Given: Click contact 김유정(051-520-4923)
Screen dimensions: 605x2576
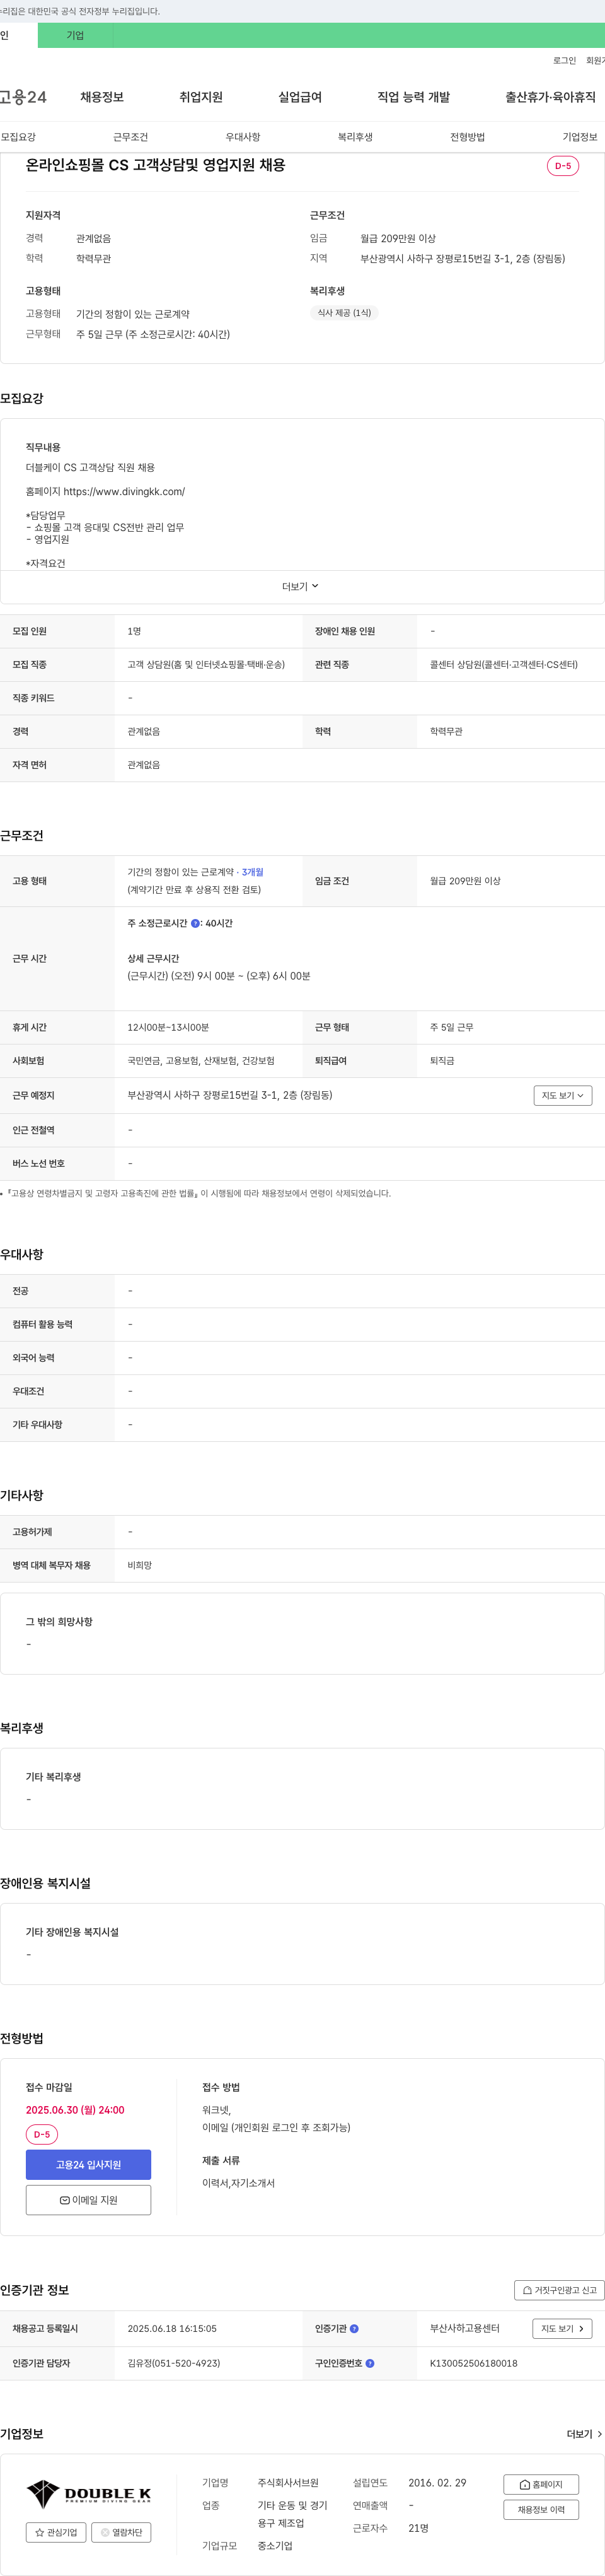Looking at the screenshot, I should [x=174, y=2363].
